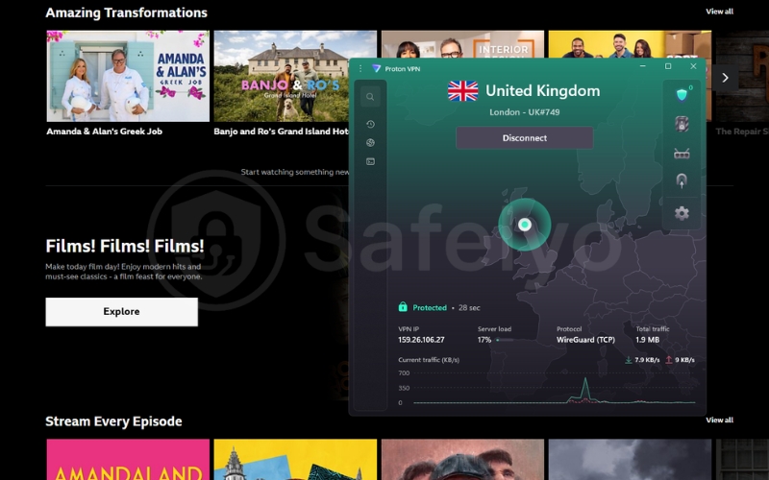Screen dimensions: 769x480
Task: Open Banjo & Ro's Grand Island Hotel thumbnail
Action: tap(281, 76)
